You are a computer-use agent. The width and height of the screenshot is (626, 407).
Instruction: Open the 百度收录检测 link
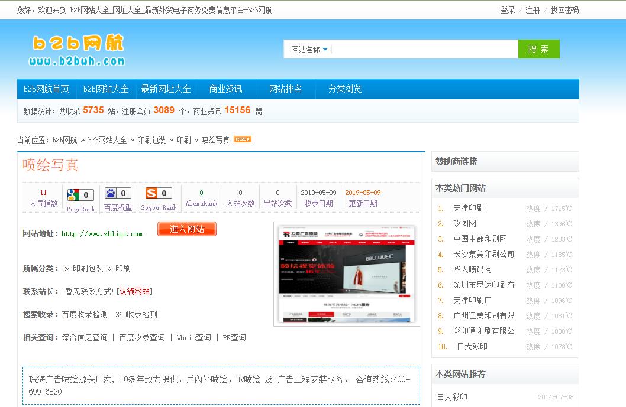click(85, 315)
